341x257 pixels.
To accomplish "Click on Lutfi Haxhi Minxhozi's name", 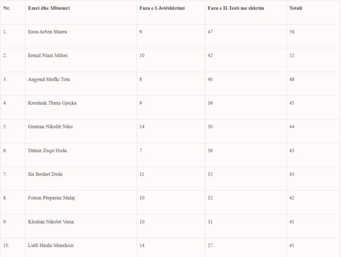I will coord(51,245).
